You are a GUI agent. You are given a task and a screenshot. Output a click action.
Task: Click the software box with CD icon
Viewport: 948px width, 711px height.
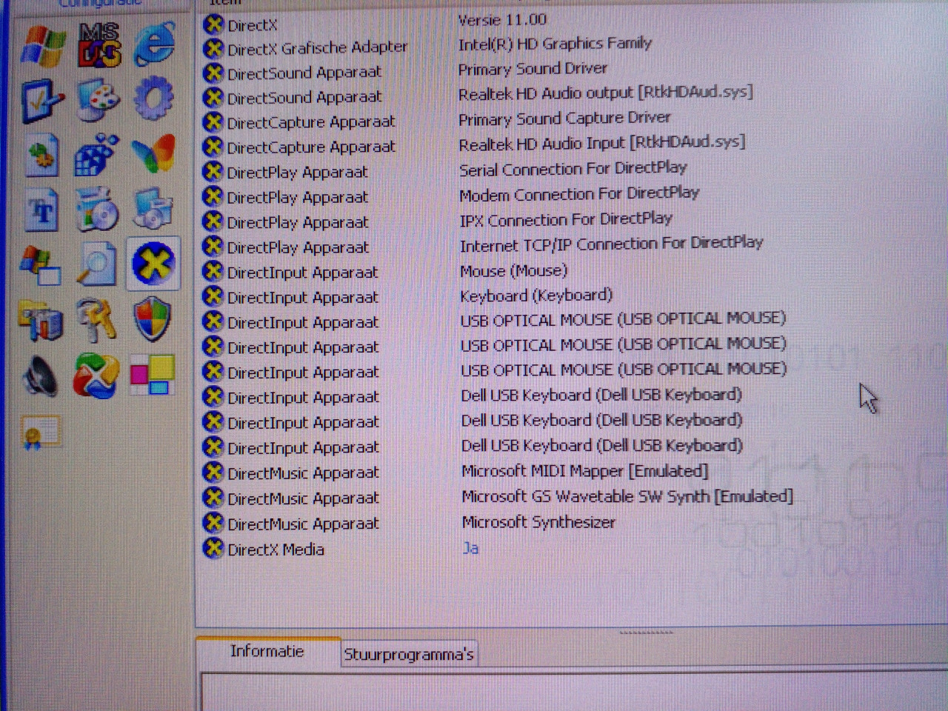pos(98,210)
